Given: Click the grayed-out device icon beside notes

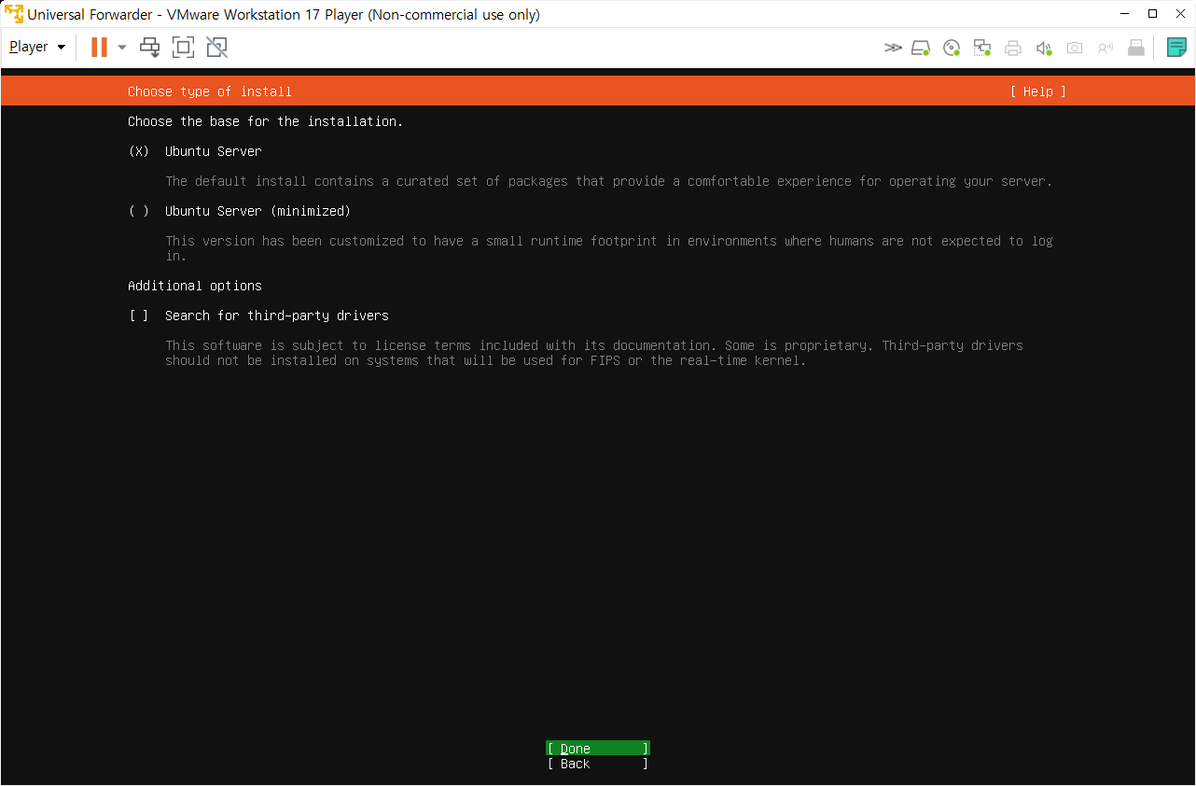Looking at the screenshot, I should coord(1136,48).
